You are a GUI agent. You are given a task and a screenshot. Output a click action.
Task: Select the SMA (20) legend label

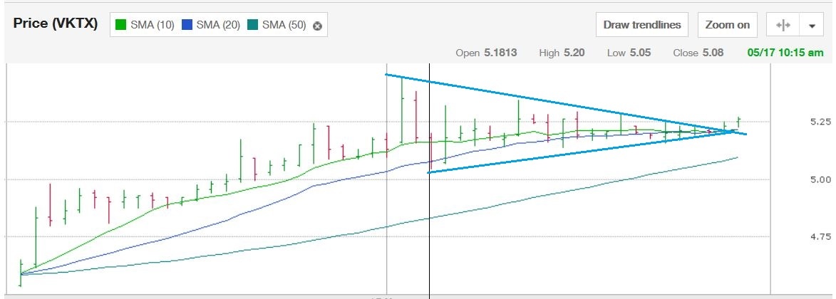click(x=217, y=25)
